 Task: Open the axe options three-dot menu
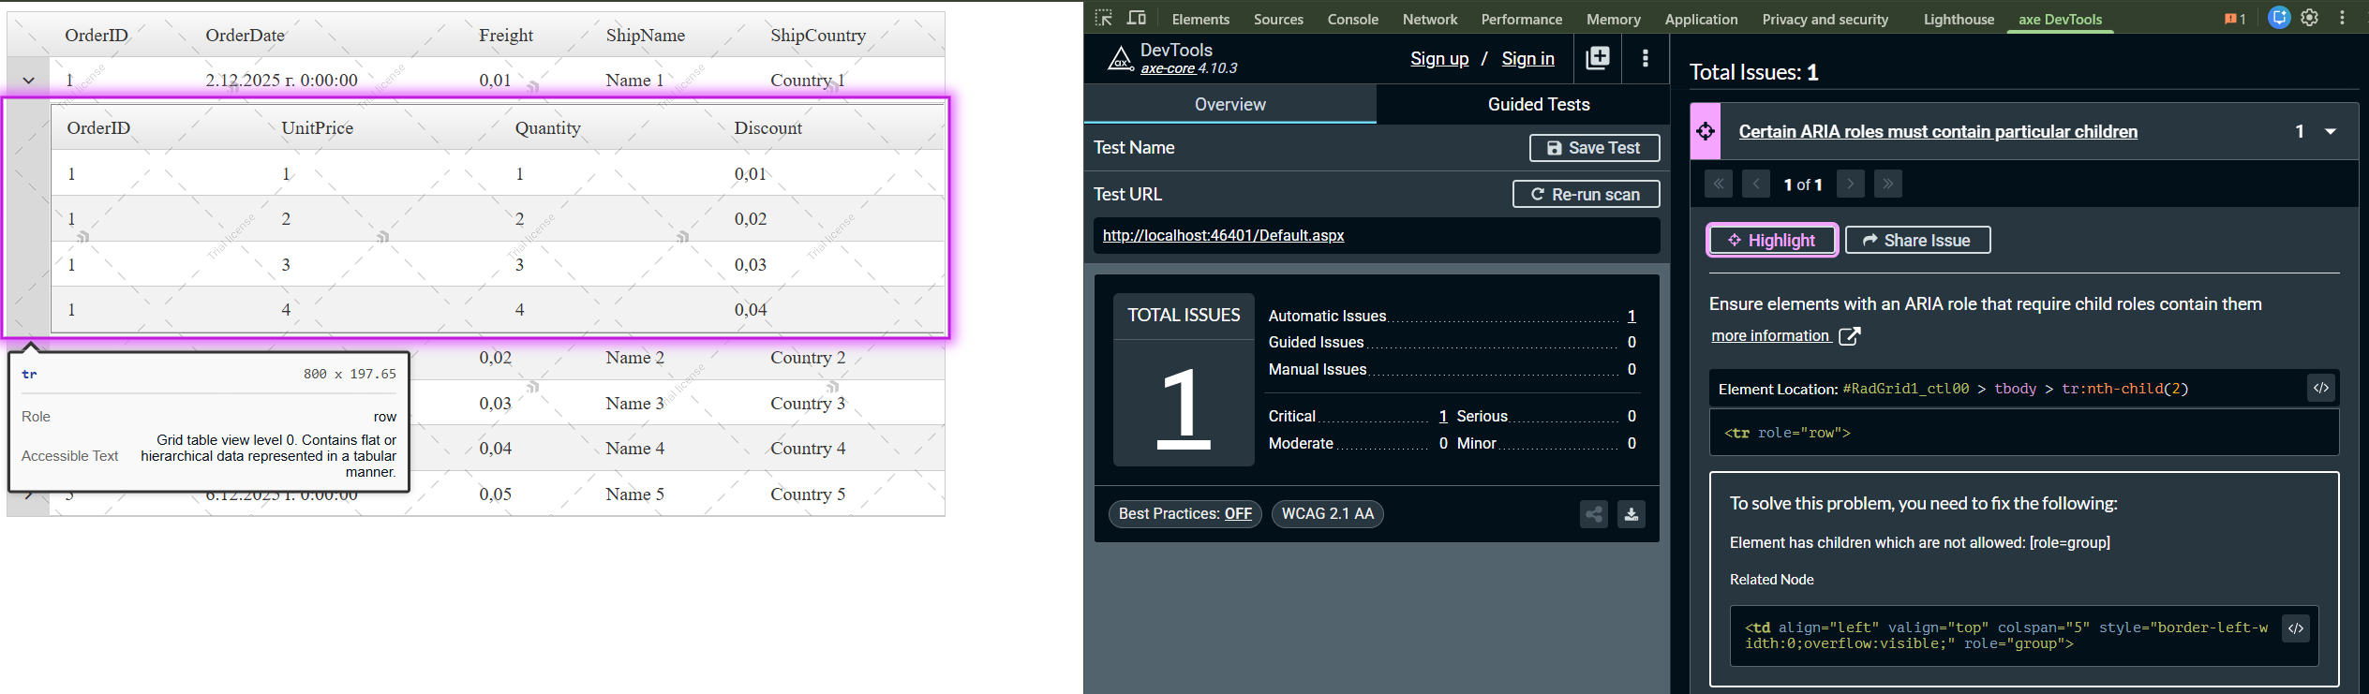coord(1646,58)
